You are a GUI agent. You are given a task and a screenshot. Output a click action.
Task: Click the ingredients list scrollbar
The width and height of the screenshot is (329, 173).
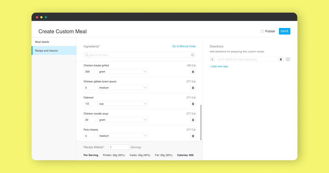pos(201,122)
